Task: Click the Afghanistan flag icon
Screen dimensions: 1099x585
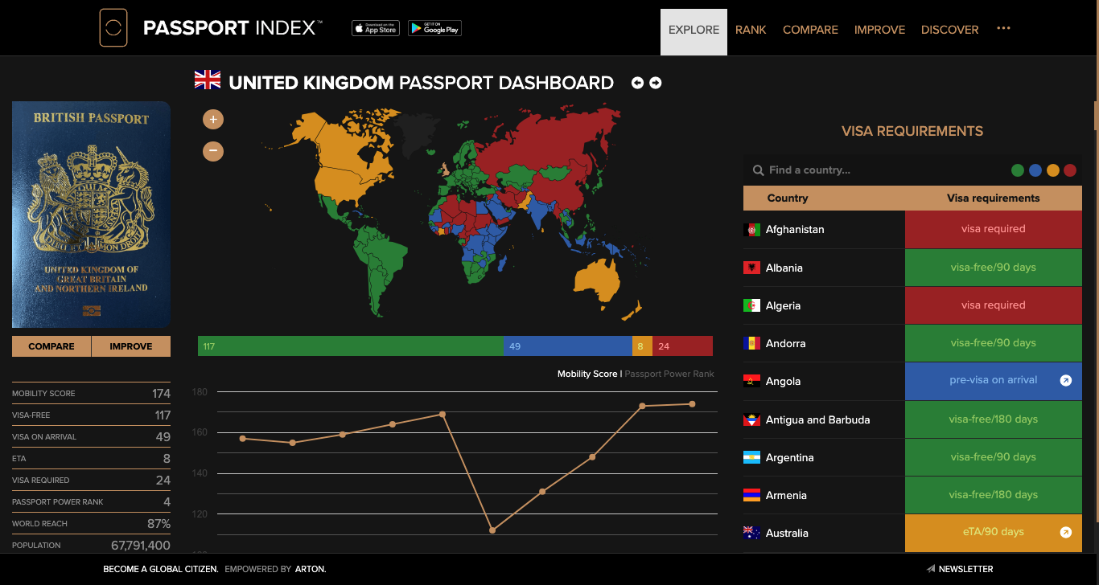Action: (751, 230)
